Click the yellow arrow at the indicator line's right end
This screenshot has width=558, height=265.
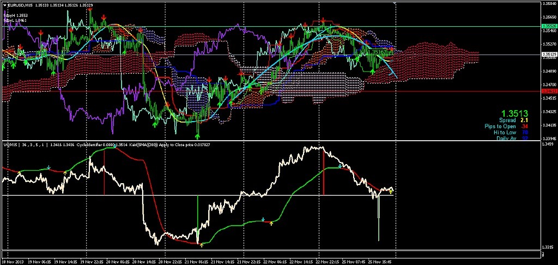pos(390,191)
